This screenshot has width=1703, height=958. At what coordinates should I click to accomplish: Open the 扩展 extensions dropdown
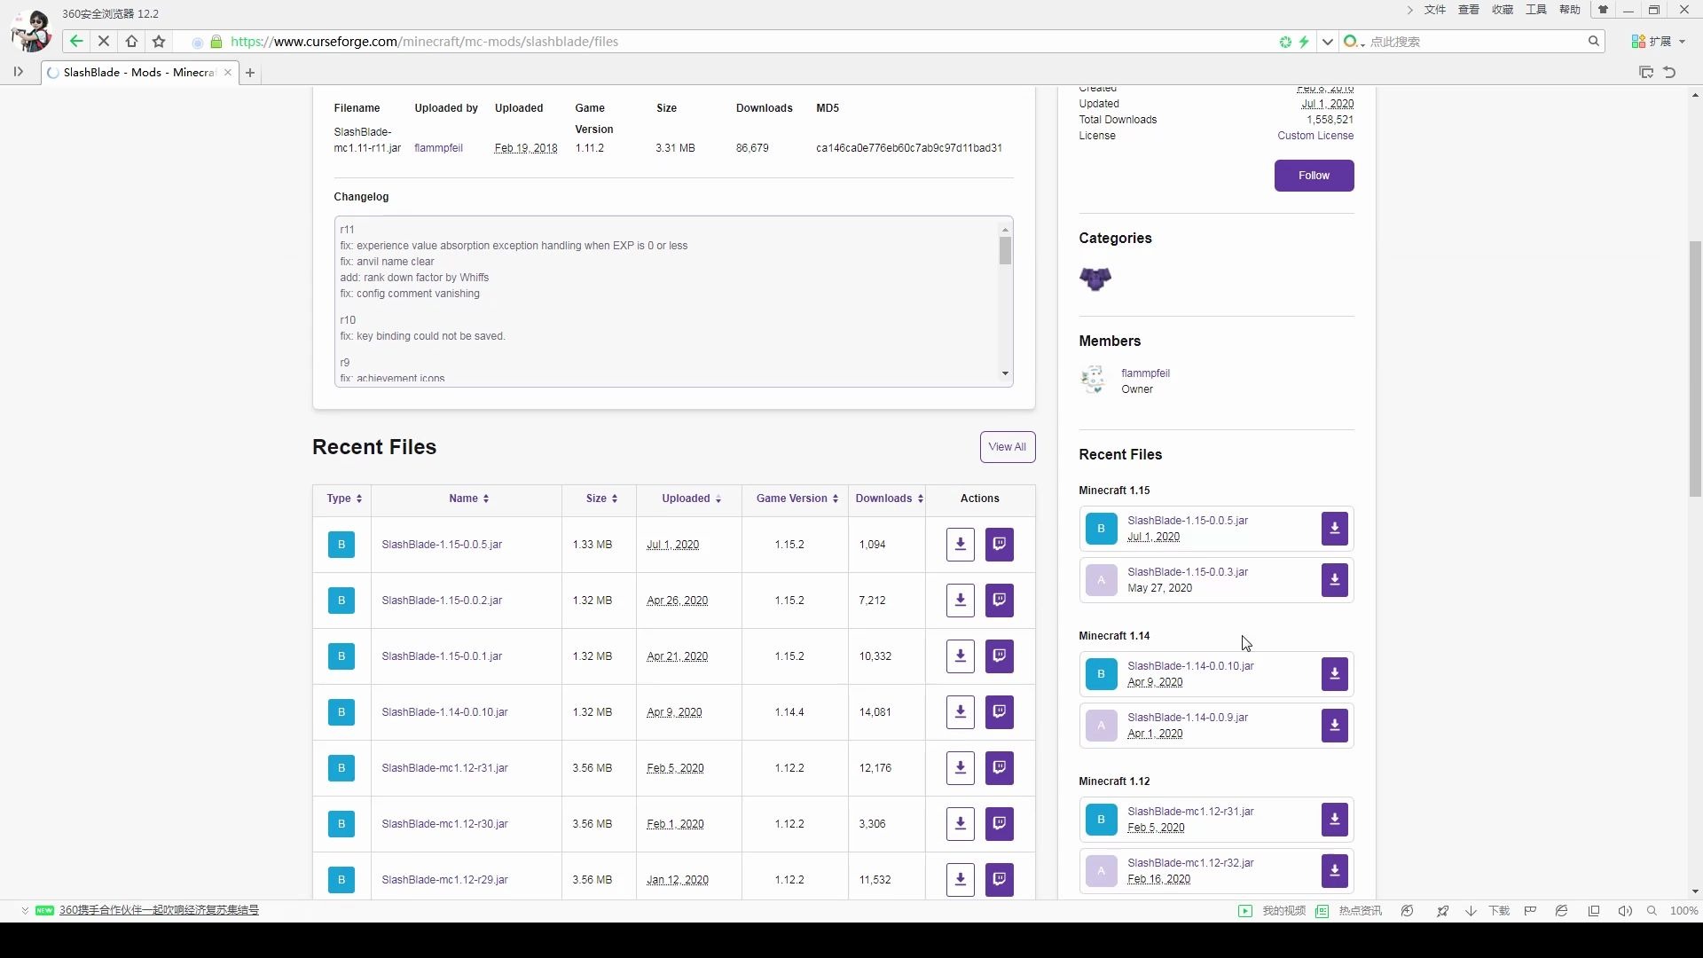click(1658, 42)
